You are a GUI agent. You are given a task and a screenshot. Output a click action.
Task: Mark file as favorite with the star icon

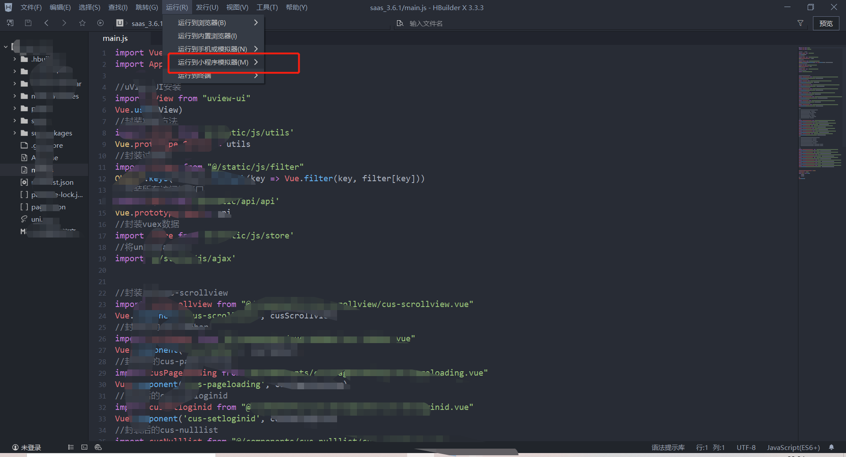click(x=82, y=23)
